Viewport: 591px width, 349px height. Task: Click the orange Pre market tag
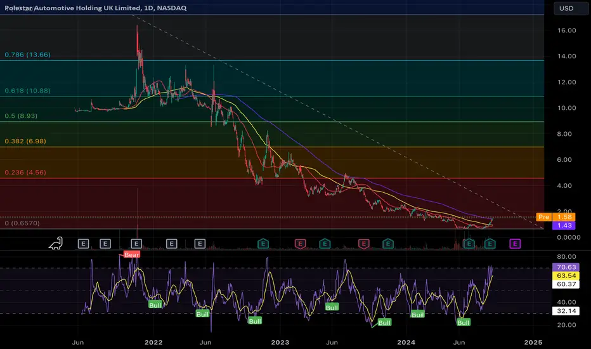click(544, 217)
